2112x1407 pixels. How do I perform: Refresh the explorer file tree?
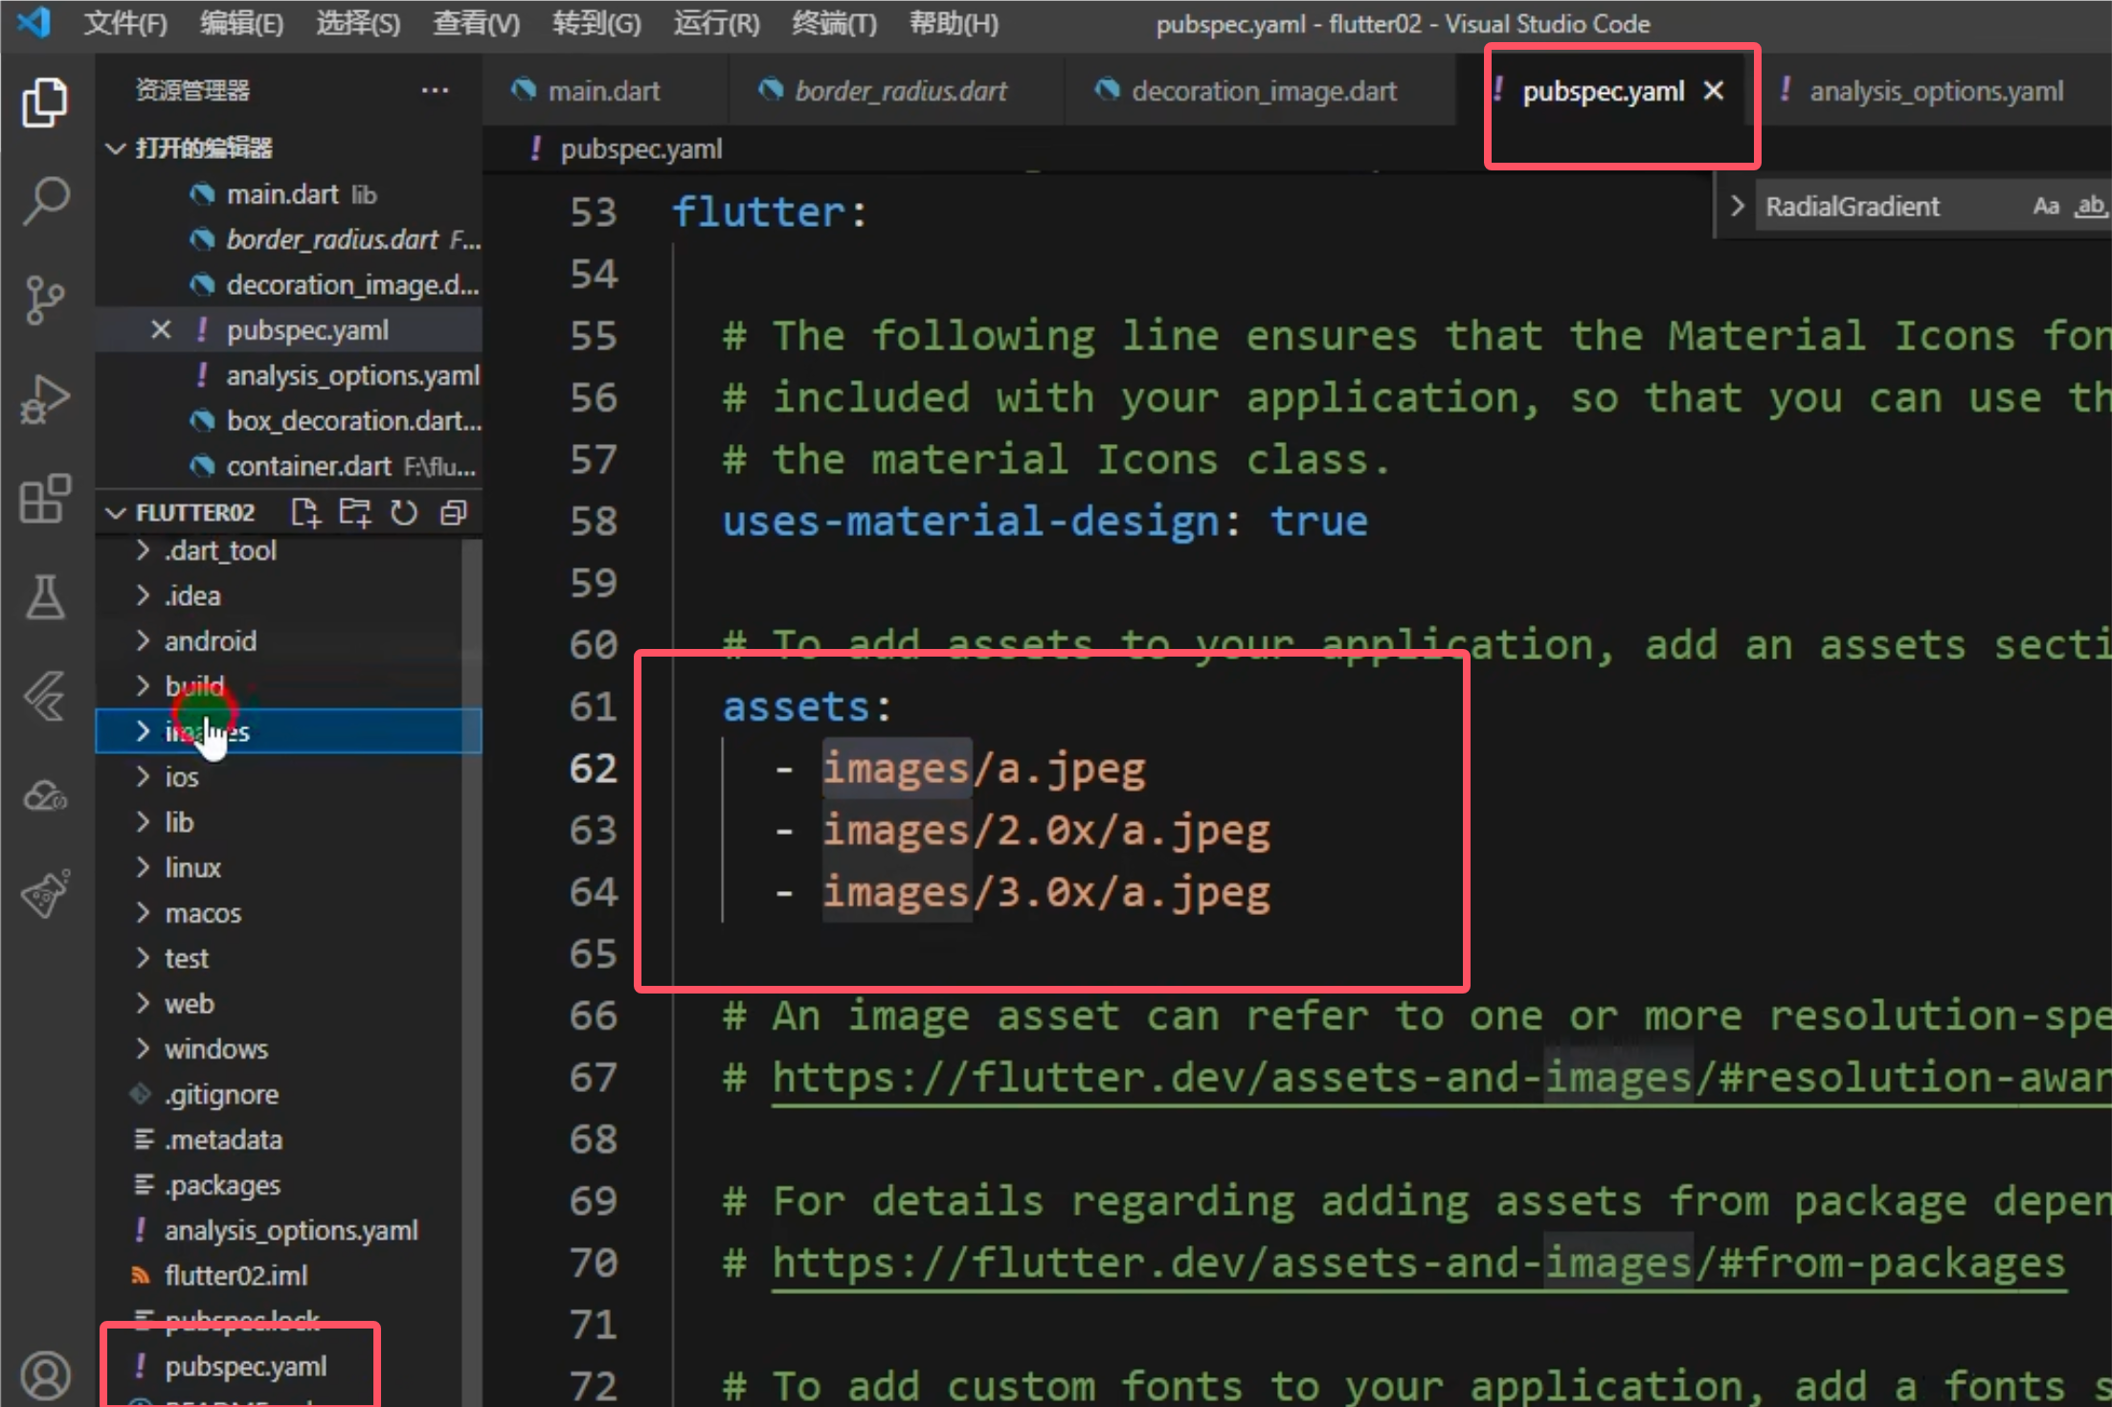point(404,513)
